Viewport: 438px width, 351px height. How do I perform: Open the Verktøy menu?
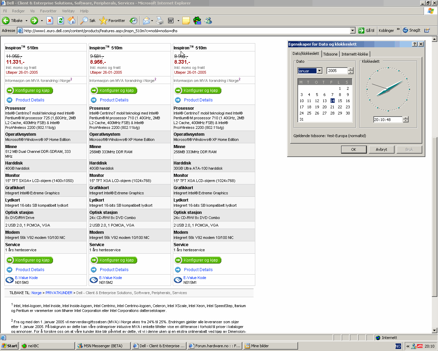68,11
